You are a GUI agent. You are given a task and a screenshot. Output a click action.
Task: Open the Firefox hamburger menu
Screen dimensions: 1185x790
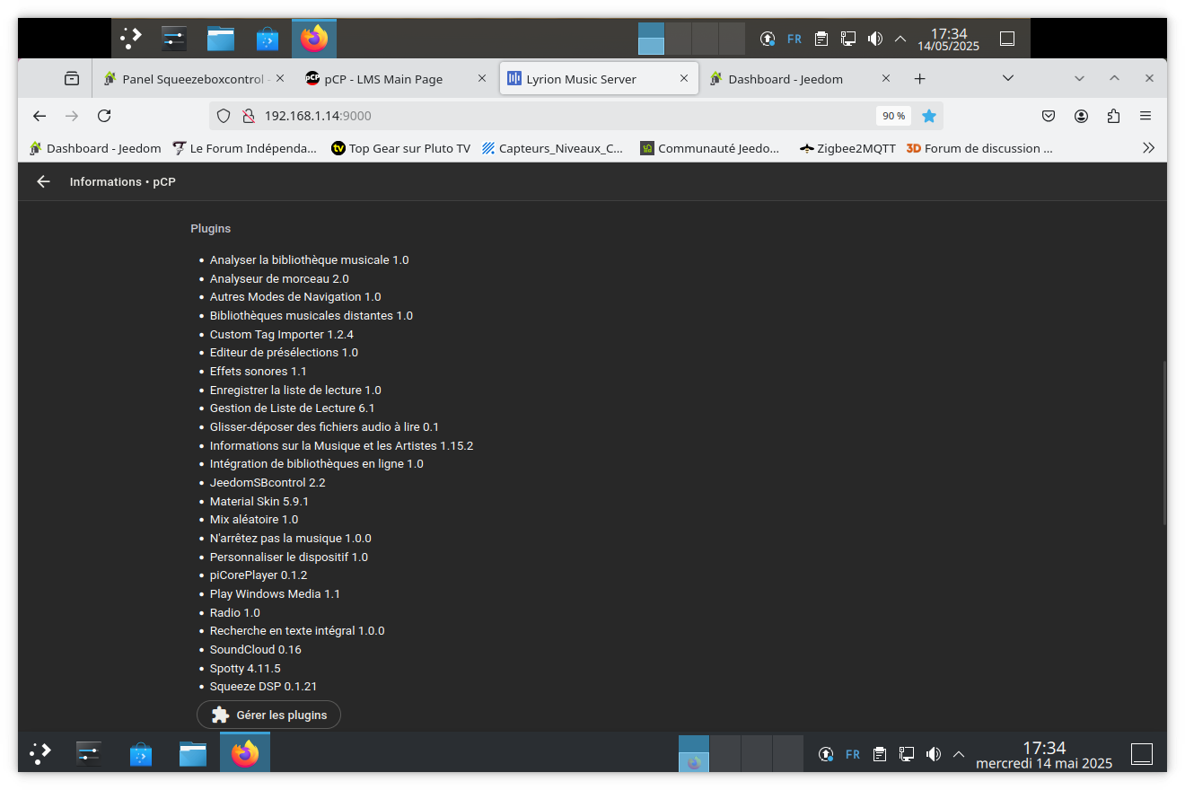(1145, 116)
